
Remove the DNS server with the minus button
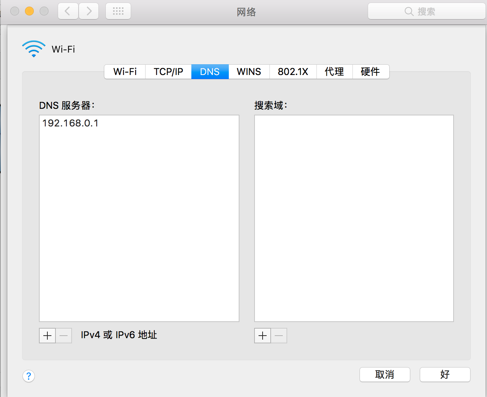click(x=64, y=336)
